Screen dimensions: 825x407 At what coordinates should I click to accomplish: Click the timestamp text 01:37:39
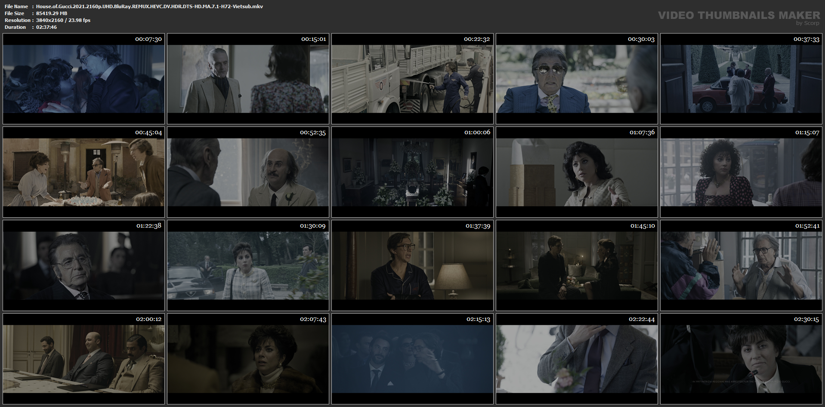pyautogui.click(x=478, y=226)
